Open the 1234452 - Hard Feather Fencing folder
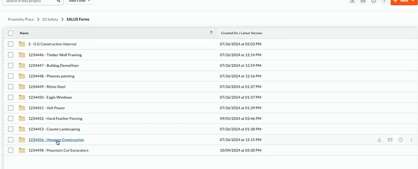Image resolution: width=418 pixels, height=169 pixels. pyautogui.click(x=55, y=119)
